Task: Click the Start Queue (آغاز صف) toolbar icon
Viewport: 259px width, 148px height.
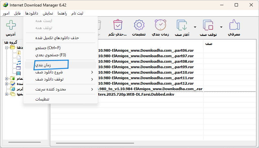Action: (x=182, y=25)
